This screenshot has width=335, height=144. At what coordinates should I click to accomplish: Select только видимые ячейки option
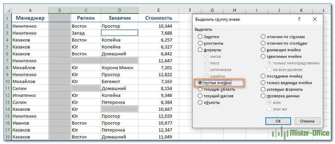click(x=264, y=83)
